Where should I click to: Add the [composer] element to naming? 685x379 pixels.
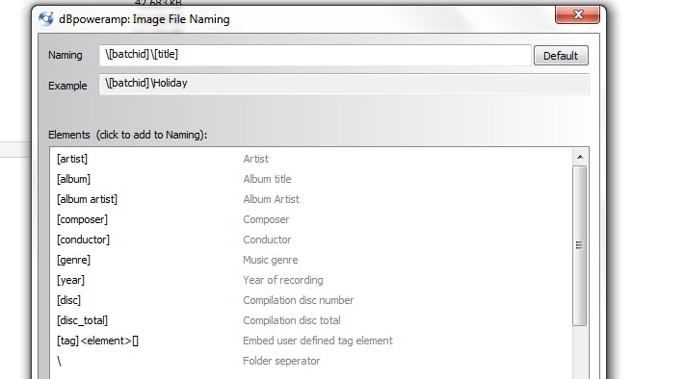[82, 219]
